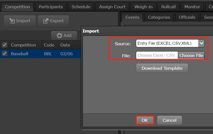This screenshot has width=213, height=134.
Task: Click the Add button with plus icon
Action: pyautogui.click(x=64, y=35)
